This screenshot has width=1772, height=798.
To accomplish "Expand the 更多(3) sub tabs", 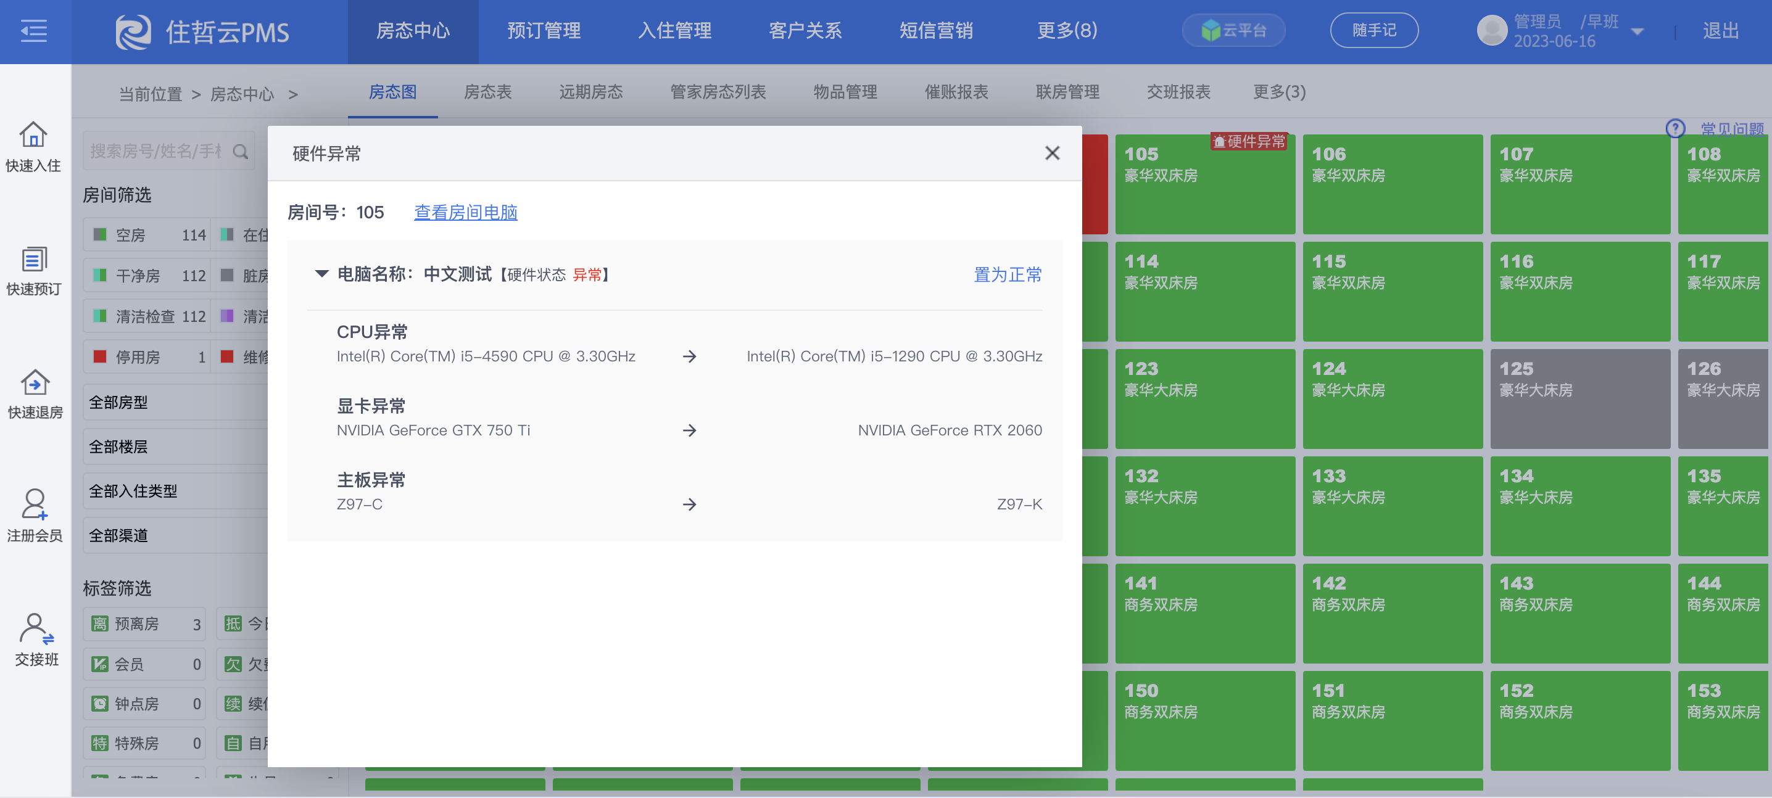I will 1279,91.
